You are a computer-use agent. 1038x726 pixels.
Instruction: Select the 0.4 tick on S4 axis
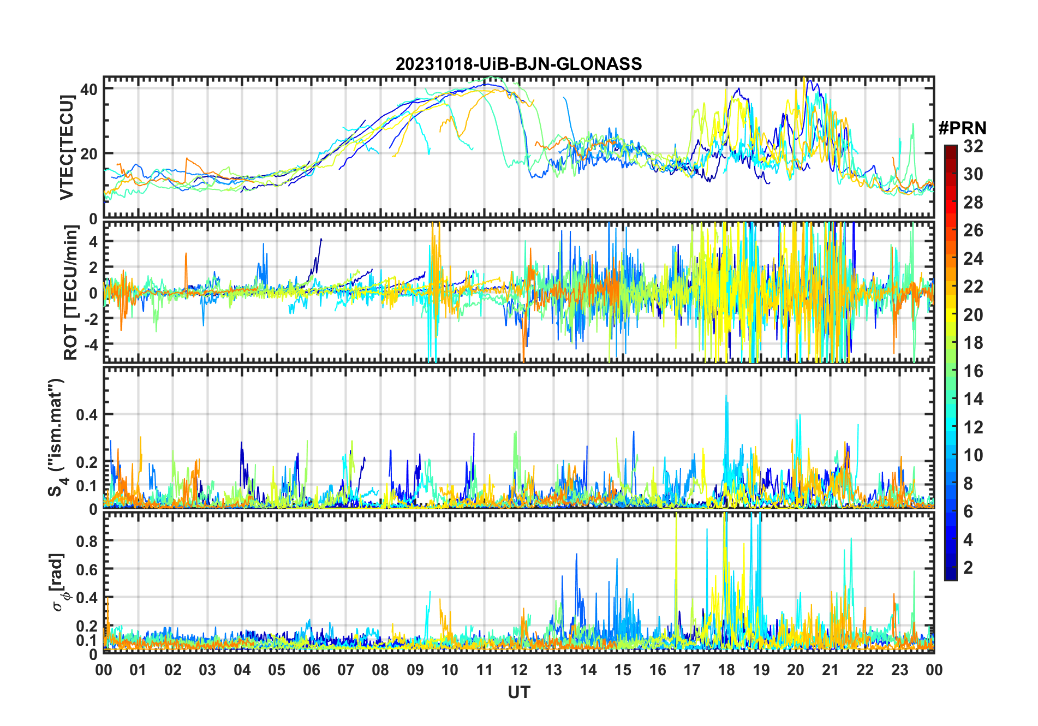coord(86,414)
